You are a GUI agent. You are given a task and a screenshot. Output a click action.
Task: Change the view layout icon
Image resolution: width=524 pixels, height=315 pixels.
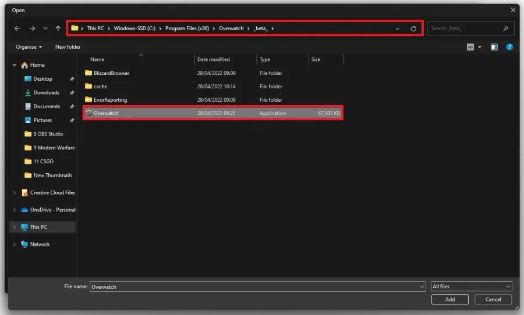click(470, 47)
